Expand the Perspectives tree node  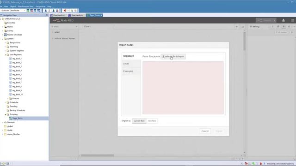pyautogui.click(x=5, y=43)
